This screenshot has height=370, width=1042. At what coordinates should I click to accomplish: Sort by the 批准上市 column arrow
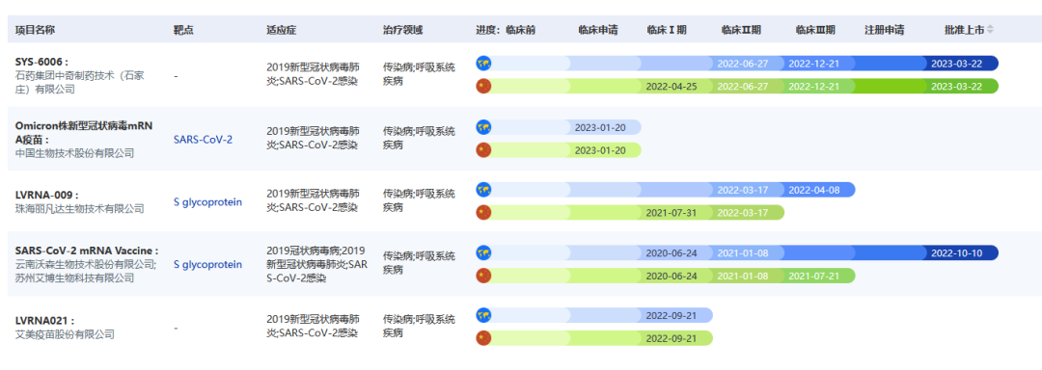pyautogui.click(x=990, y=30)
